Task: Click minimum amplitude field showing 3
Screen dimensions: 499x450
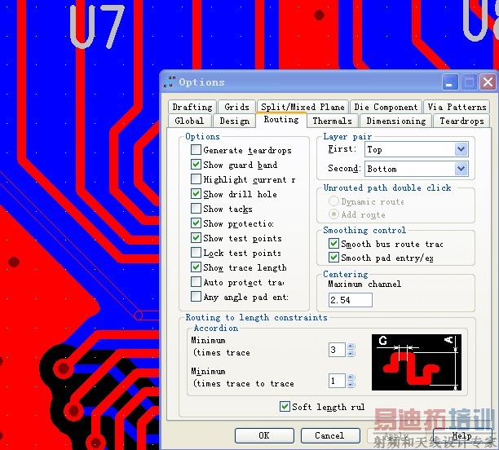Action: pos(337,350)
